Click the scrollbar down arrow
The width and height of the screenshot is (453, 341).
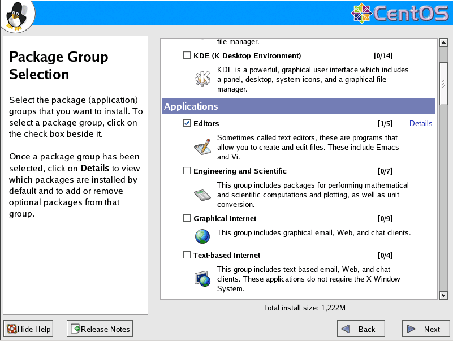pyautogui.click(x=443, y=295)
